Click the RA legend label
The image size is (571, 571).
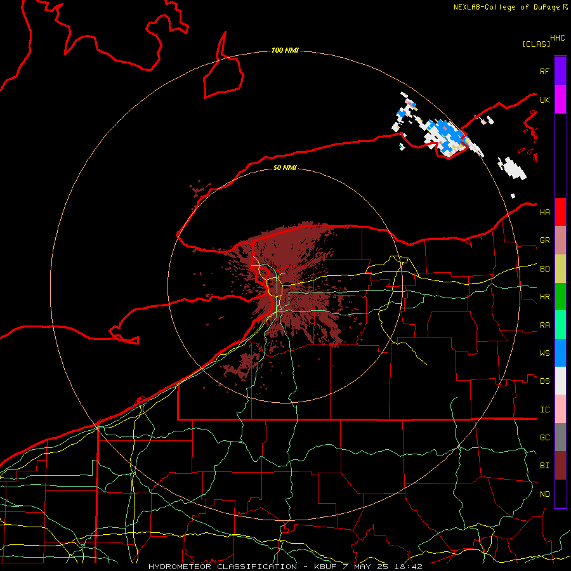[544, 325]
